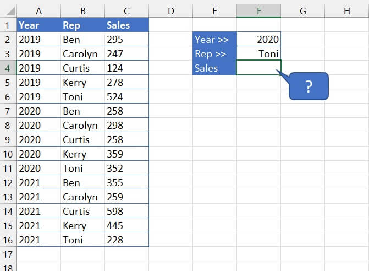Select row 17 header
Screen dimensions: 369x271
pyautogui.click(x=8, y=254)
